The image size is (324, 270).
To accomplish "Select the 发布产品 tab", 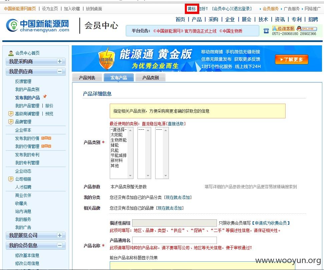I will point(119,78).
